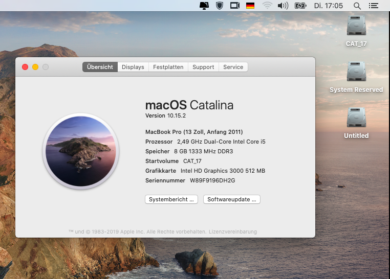Open the battery charging status menu
This screenshot has width=390, height=279.
(300, 6)
